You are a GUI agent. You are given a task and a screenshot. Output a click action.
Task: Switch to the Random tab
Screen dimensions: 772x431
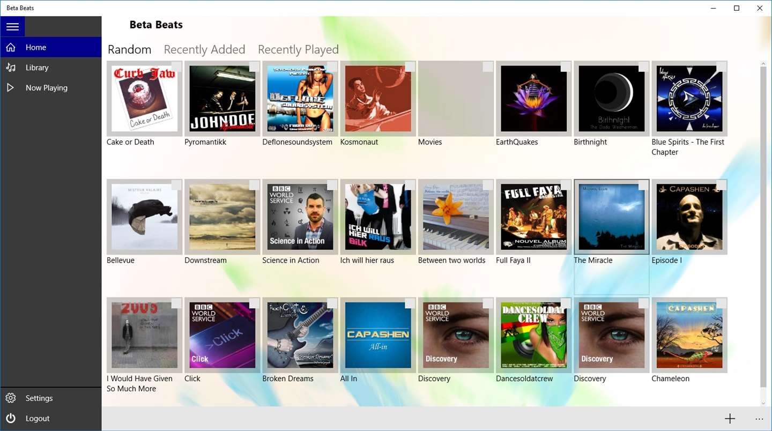click(129, 49)
